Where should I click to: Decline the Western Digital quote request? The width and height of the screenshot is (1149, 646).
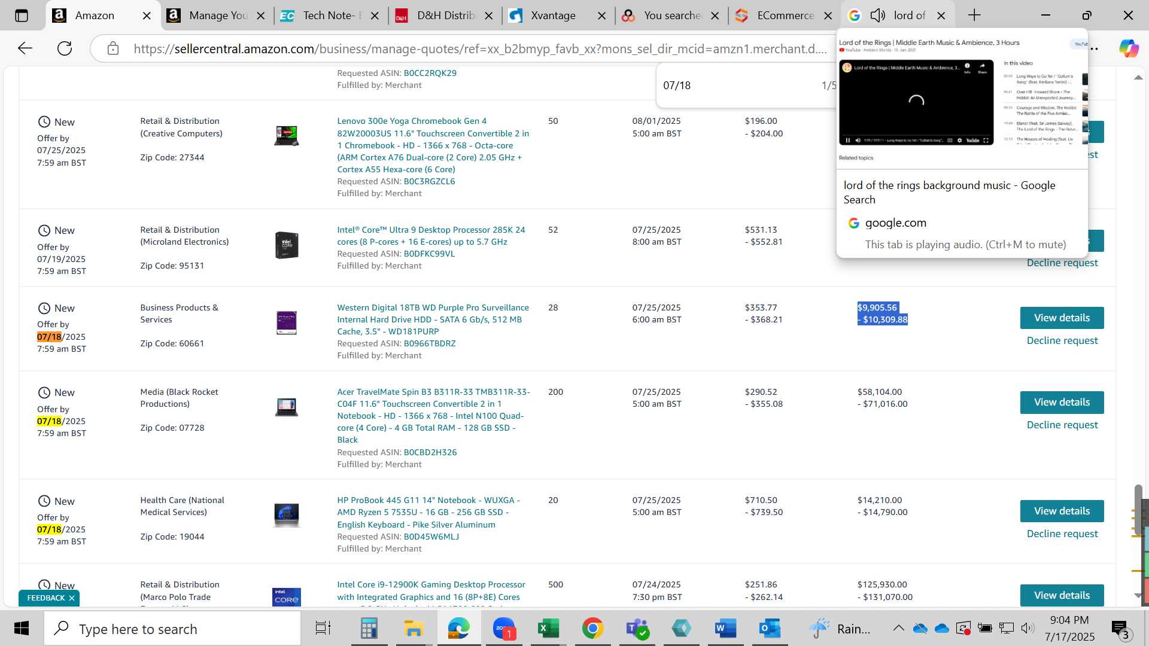[1062, 340]
